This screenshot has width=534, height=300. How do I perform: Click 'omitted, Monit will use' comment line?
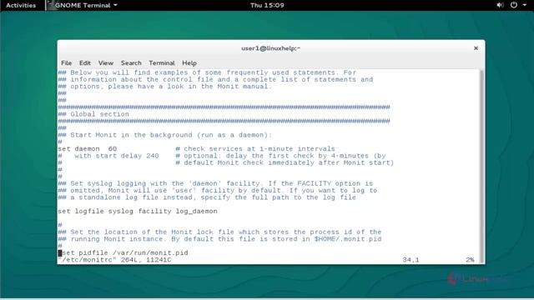pos(218,191)
